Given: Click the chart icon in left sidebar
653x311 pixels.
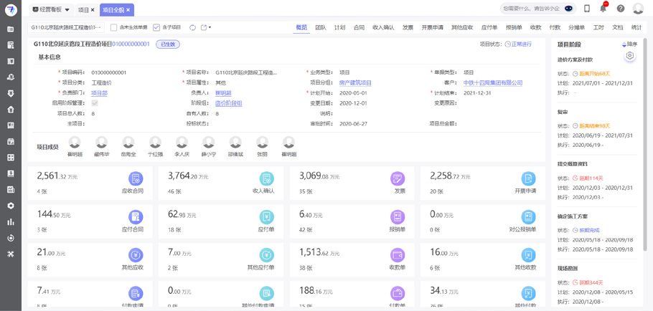Looking at the screenshot, I should coord(10,222).
